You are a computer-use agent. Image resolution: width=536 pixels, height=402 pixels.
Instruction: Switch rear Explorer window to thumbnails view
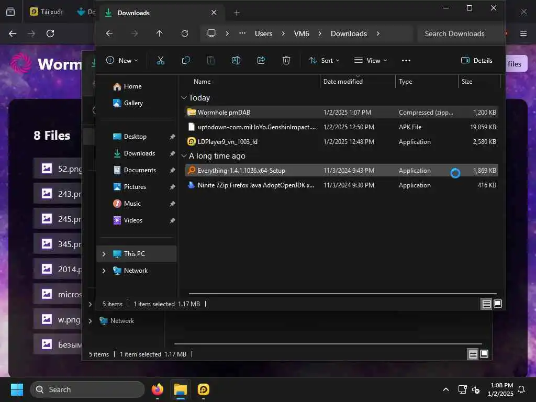[484, 354]
